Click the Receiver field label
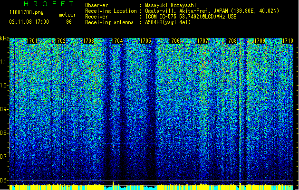This screenshot has width=299, height=190. (x=96, y=17)
